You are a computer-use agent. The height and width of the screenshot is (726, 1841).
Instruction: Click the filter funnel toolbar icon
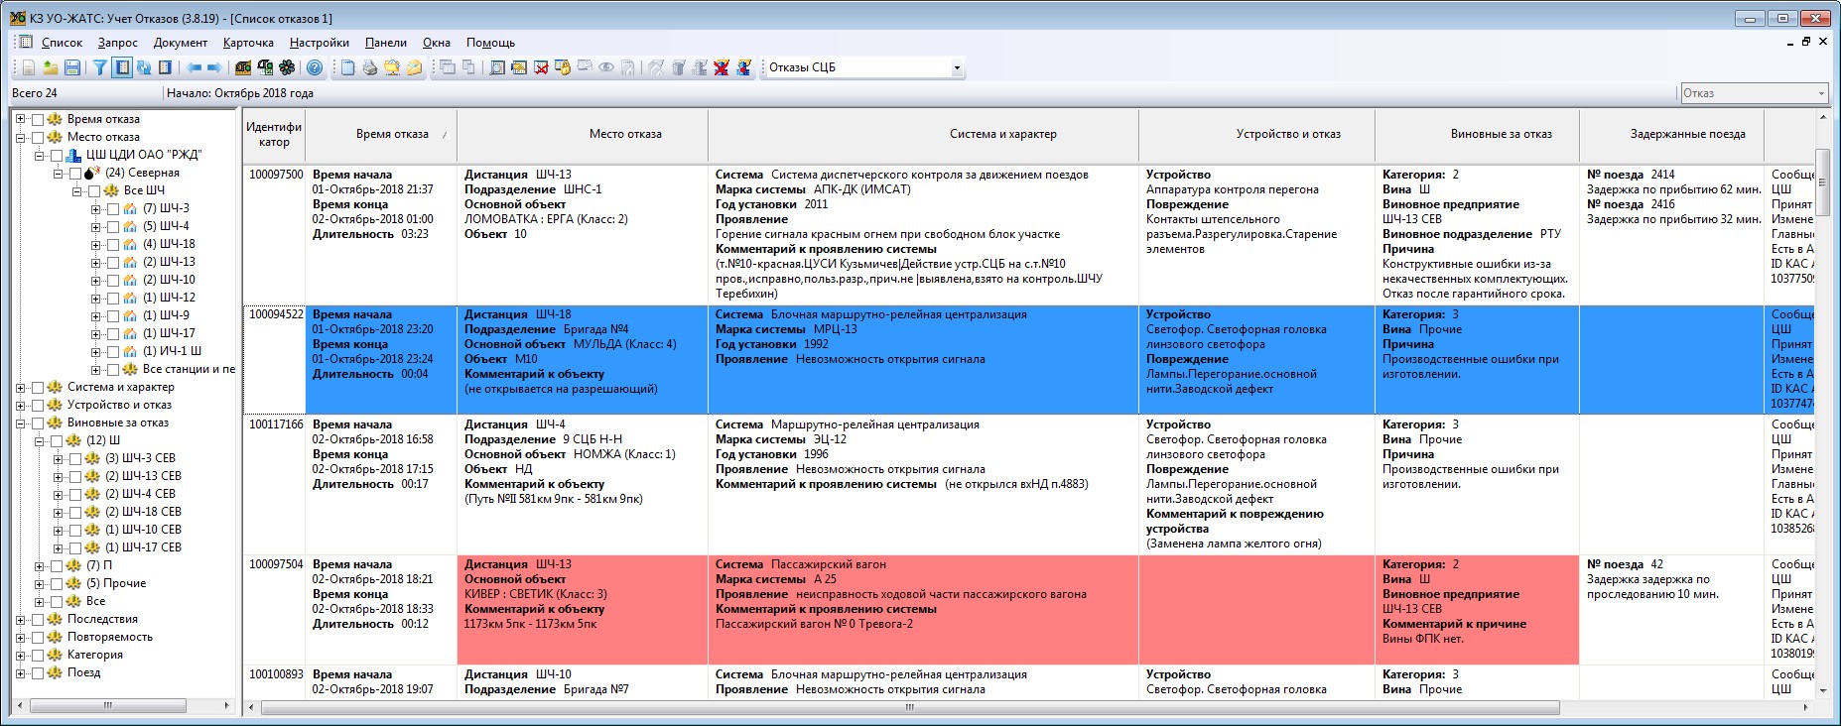tap(99, 67)
